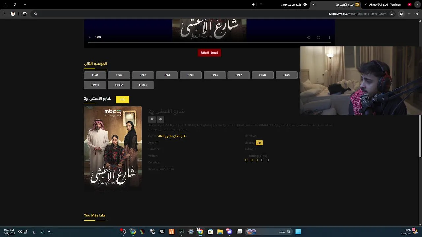This screenshot has height=237, width=422.
Task: Open the Windows Start menu
Action: pos(298,232)
